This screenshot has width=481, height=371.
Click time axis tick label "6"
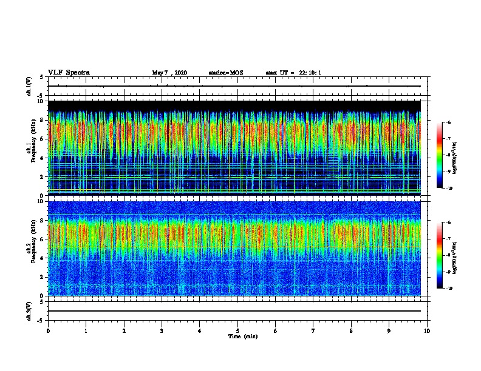click(275, 331)
